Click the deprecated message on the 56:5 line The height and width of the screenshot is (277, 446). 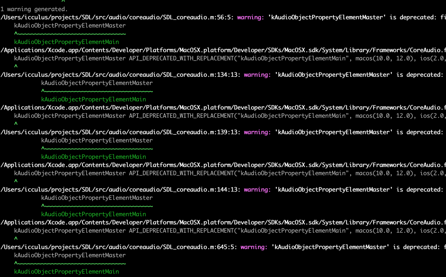(x=357, y=17)
